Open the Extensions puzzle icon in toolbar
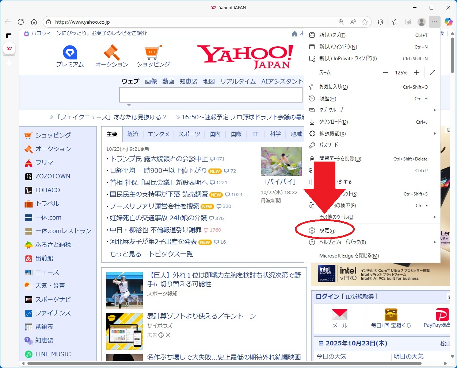This screenshot has width=457, height=368. (x=380, y=22)
